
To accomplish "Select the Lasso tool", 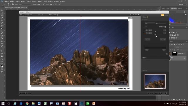I will [2, 15].
